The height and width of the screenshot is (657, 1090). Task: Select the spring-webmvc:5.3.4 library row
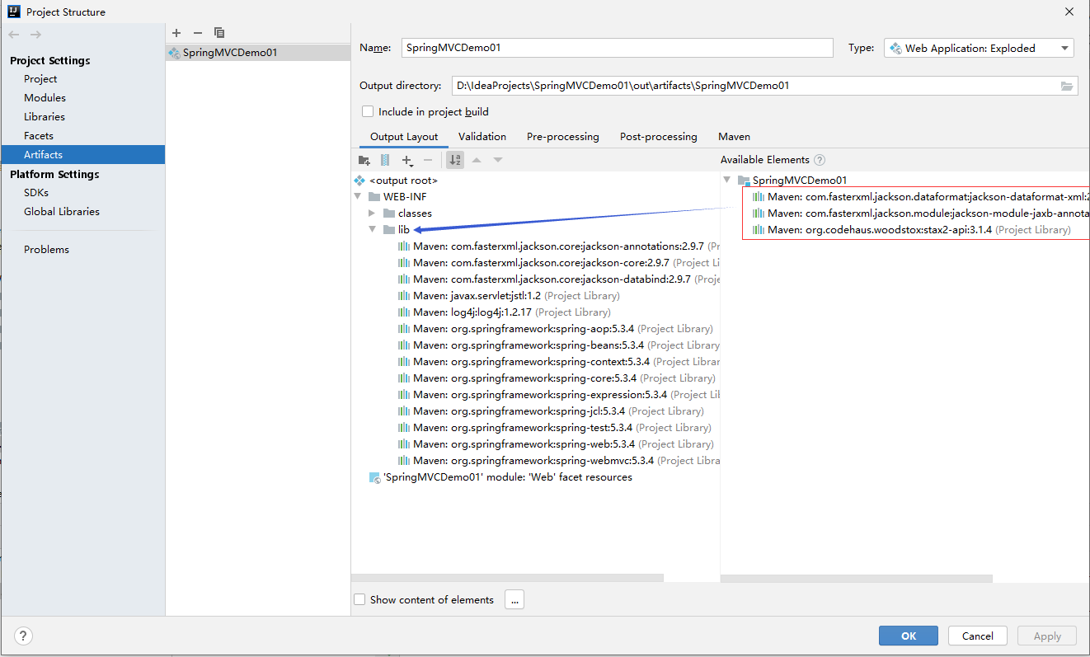tap(558, 460)
